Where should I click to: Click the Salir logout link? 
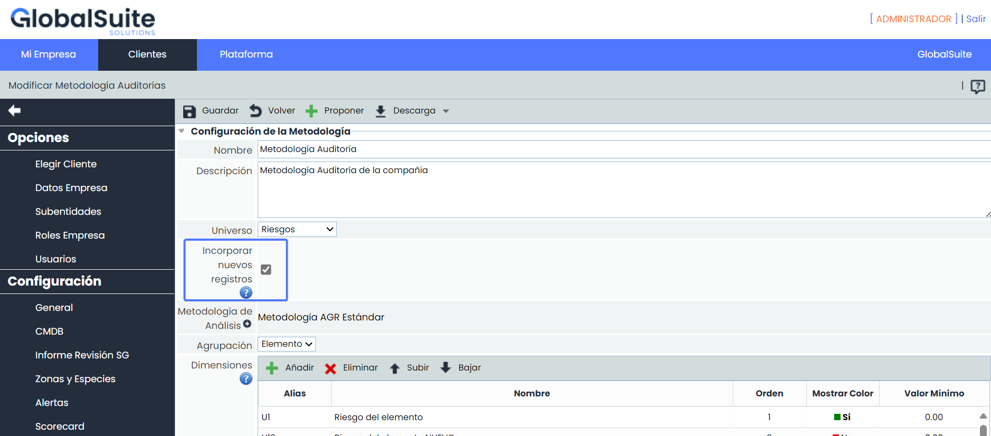(x=976, y=19)
